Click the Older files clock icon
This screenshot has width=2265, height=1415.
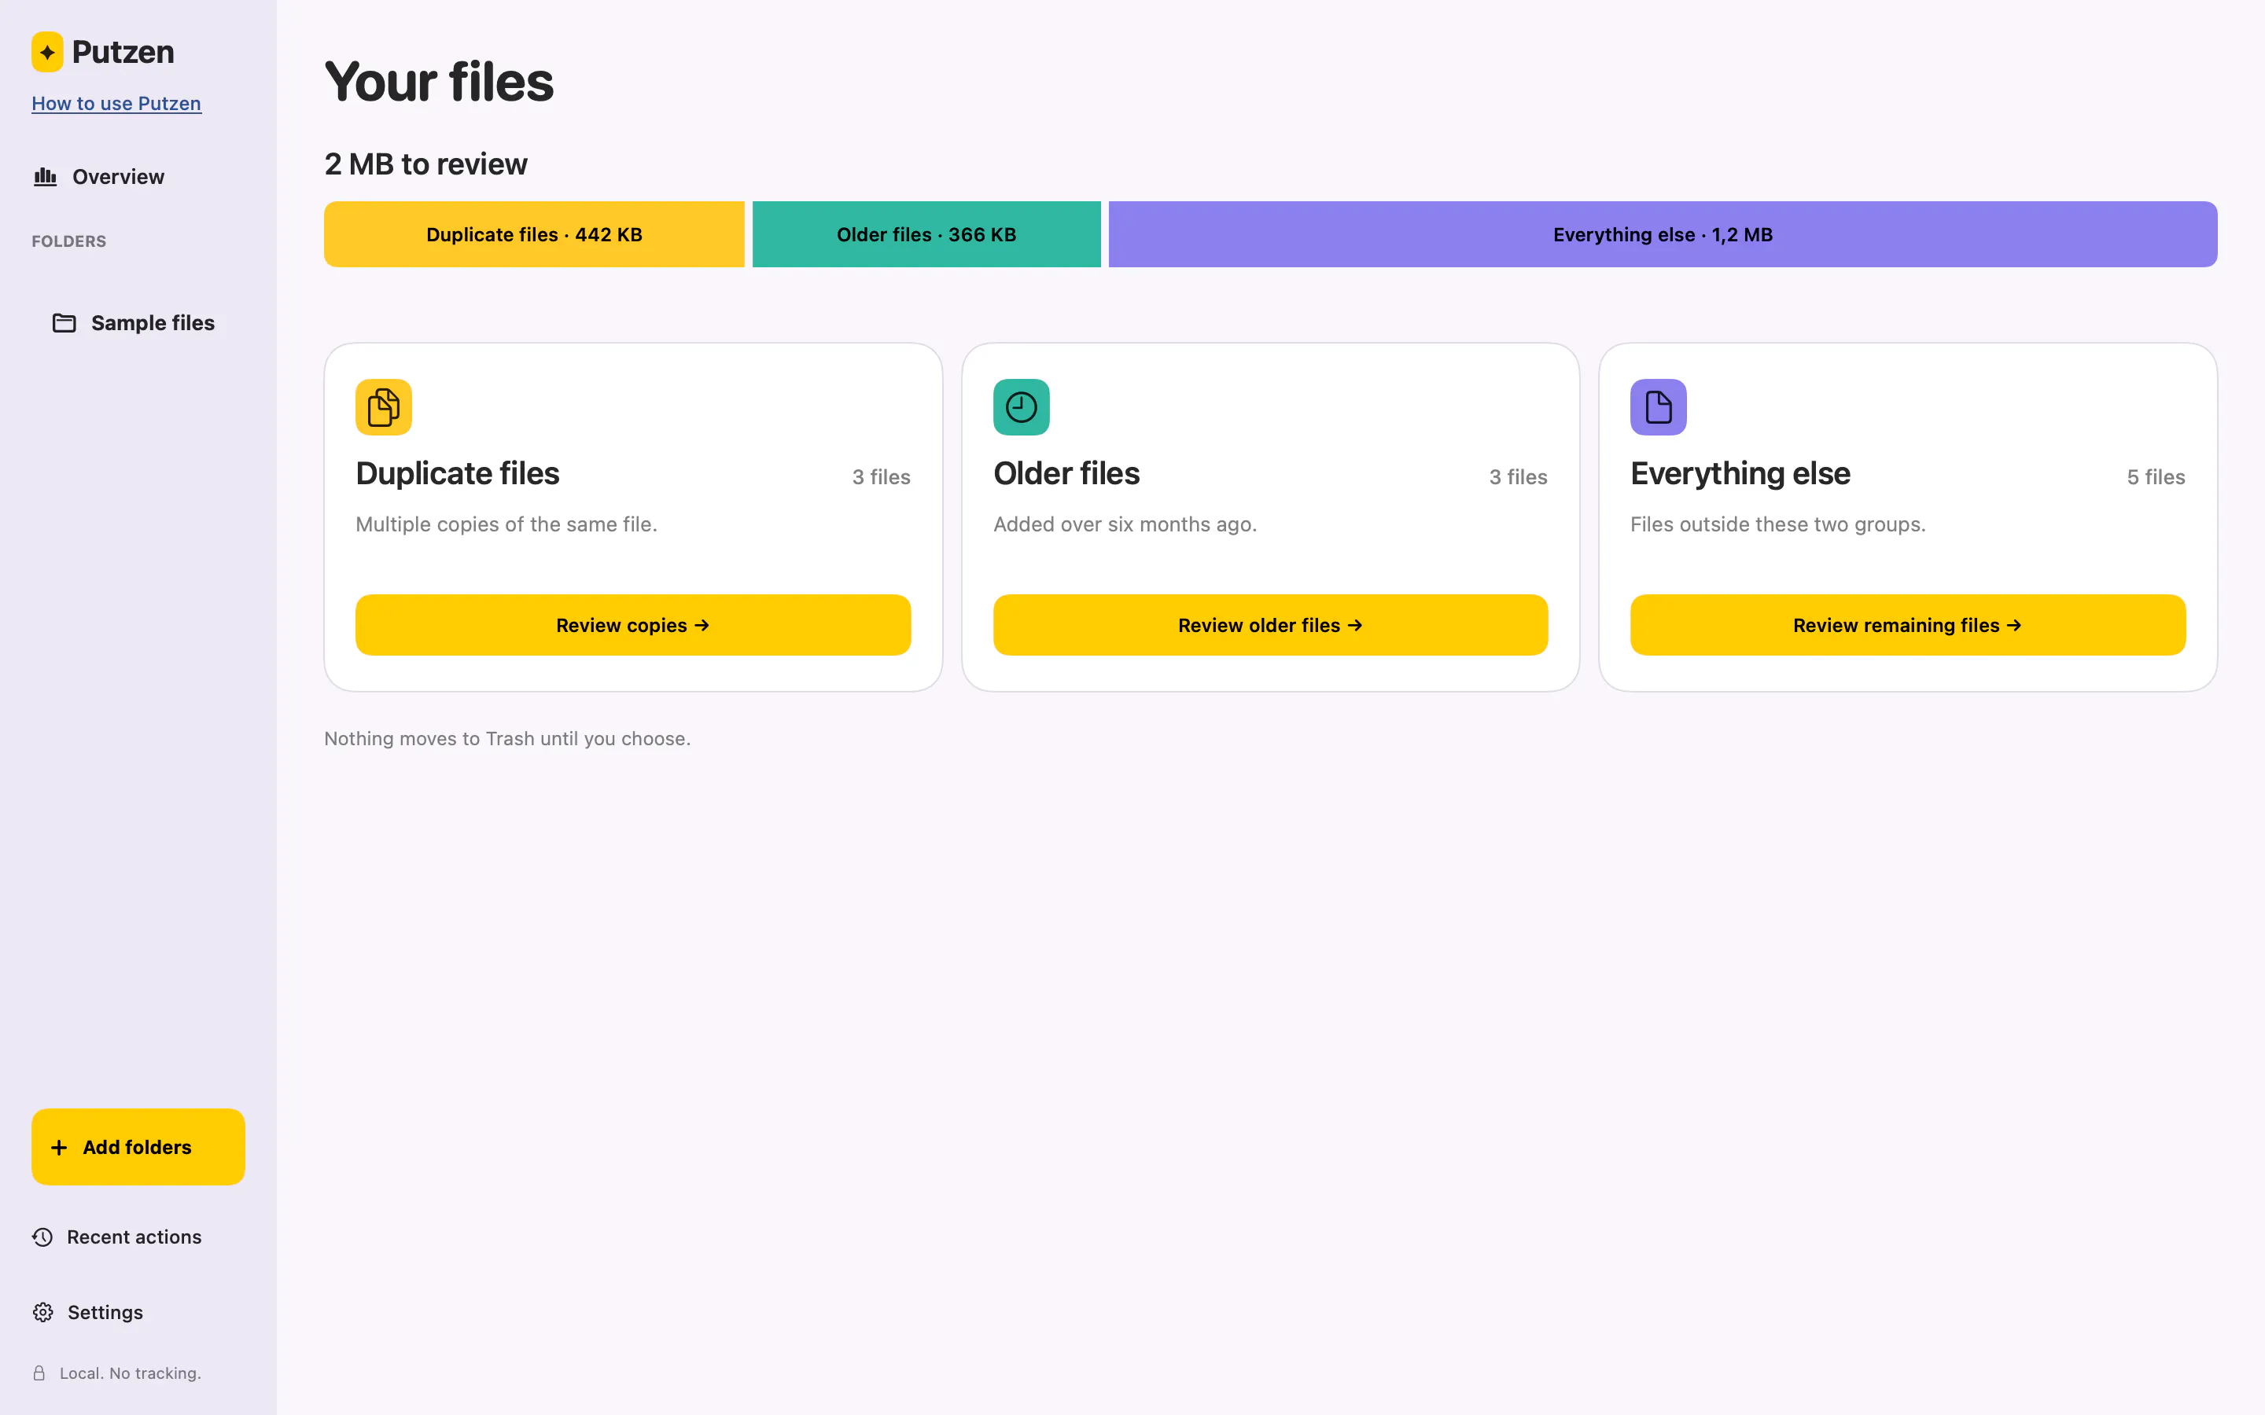1021,407
